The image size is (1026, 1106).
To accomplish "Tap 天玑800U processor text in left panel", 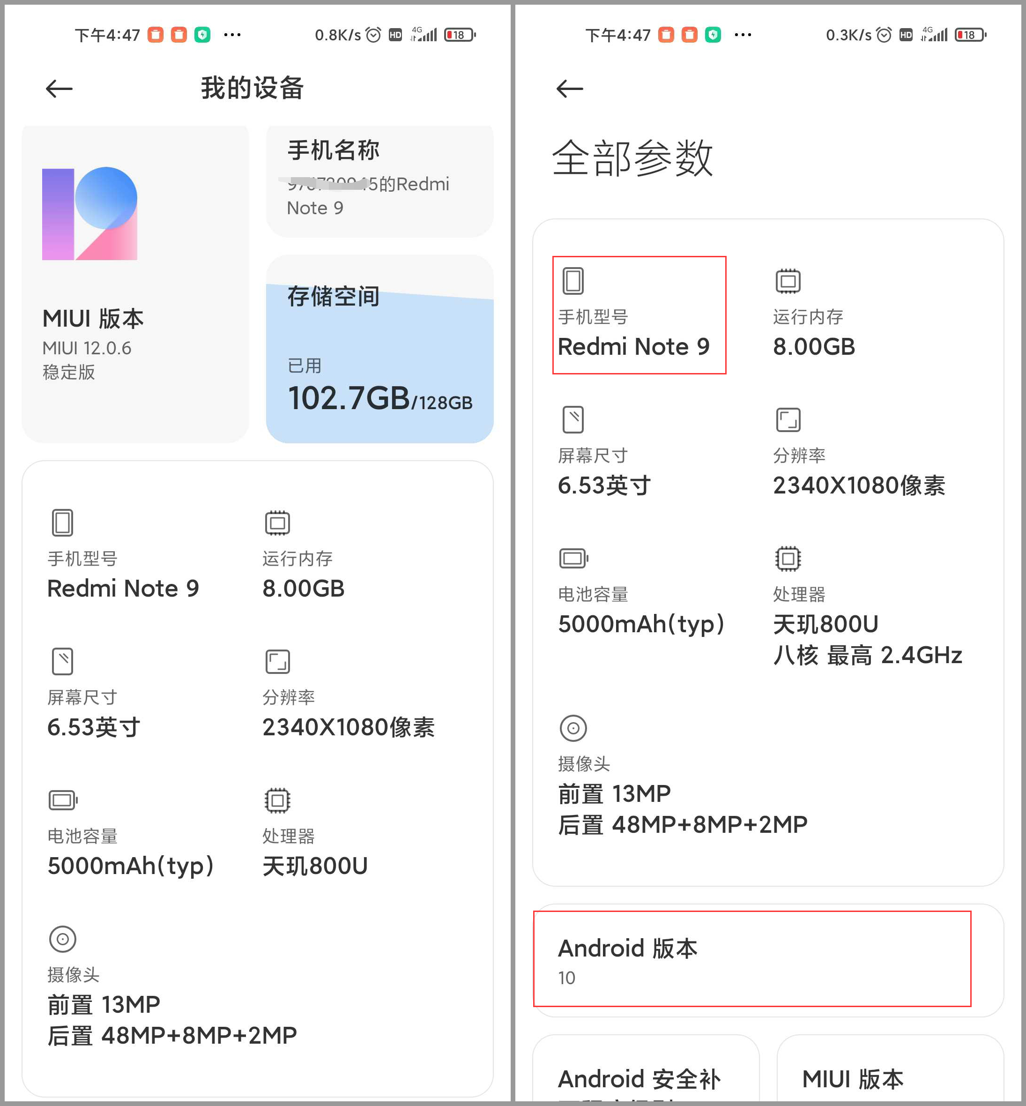I will click(x=315, y=866).
